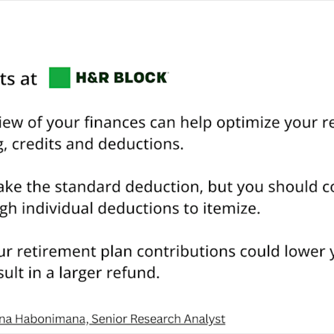Click the H&R BLOCK wordmark text
Image resolution: width=334 pixels, height=334 pixels.
(121, 78)
